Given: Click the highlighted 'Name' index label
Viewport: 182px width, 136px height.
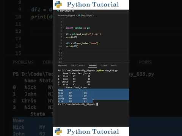Looking at the screenshot, I should [x=61, y=90].
